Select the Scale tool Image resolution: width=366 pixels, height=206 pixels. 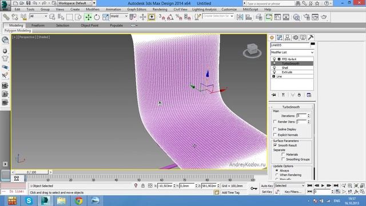click(x=105, y=17)
